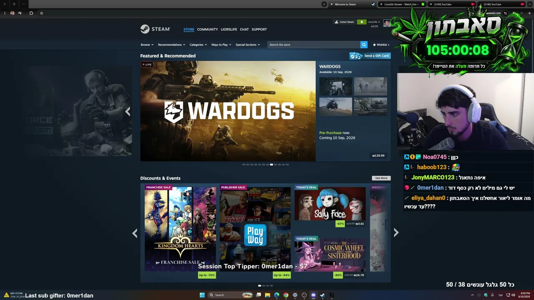534x300 pixels.
Task: Open the SUPPORT menu item
Action: point(259,29)
